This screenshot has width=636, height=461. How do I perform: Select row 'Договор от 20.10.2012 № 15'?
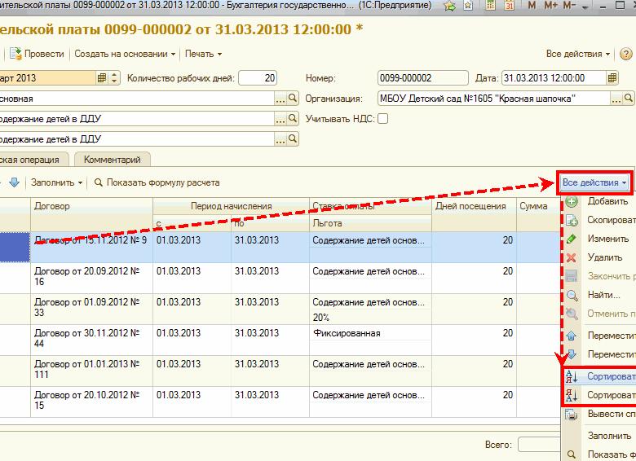(x=280, y=402)
